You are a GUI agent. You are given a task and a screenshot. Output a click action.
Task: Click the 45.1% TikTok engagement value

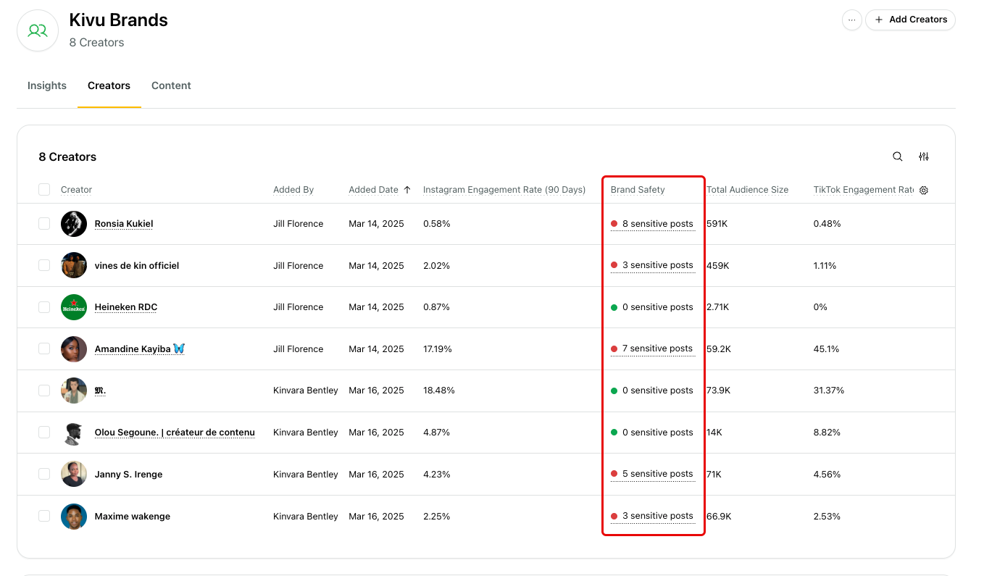827,349
